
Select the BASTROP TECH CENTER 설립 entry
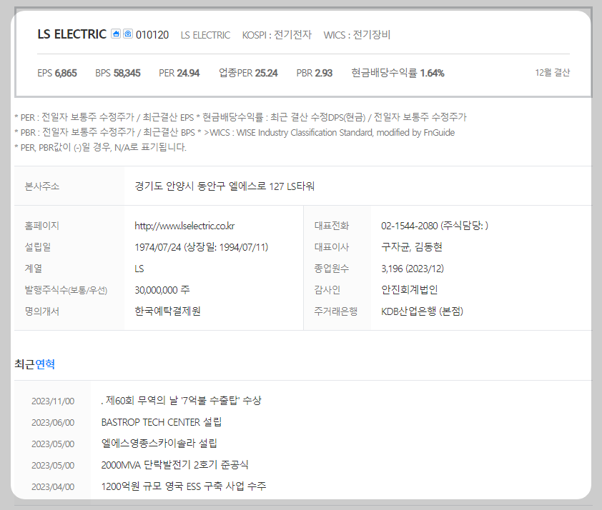coord(162,422)
